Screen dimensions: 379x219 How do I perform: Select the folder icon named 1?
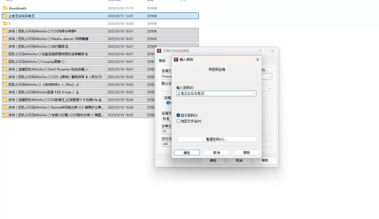5,23
